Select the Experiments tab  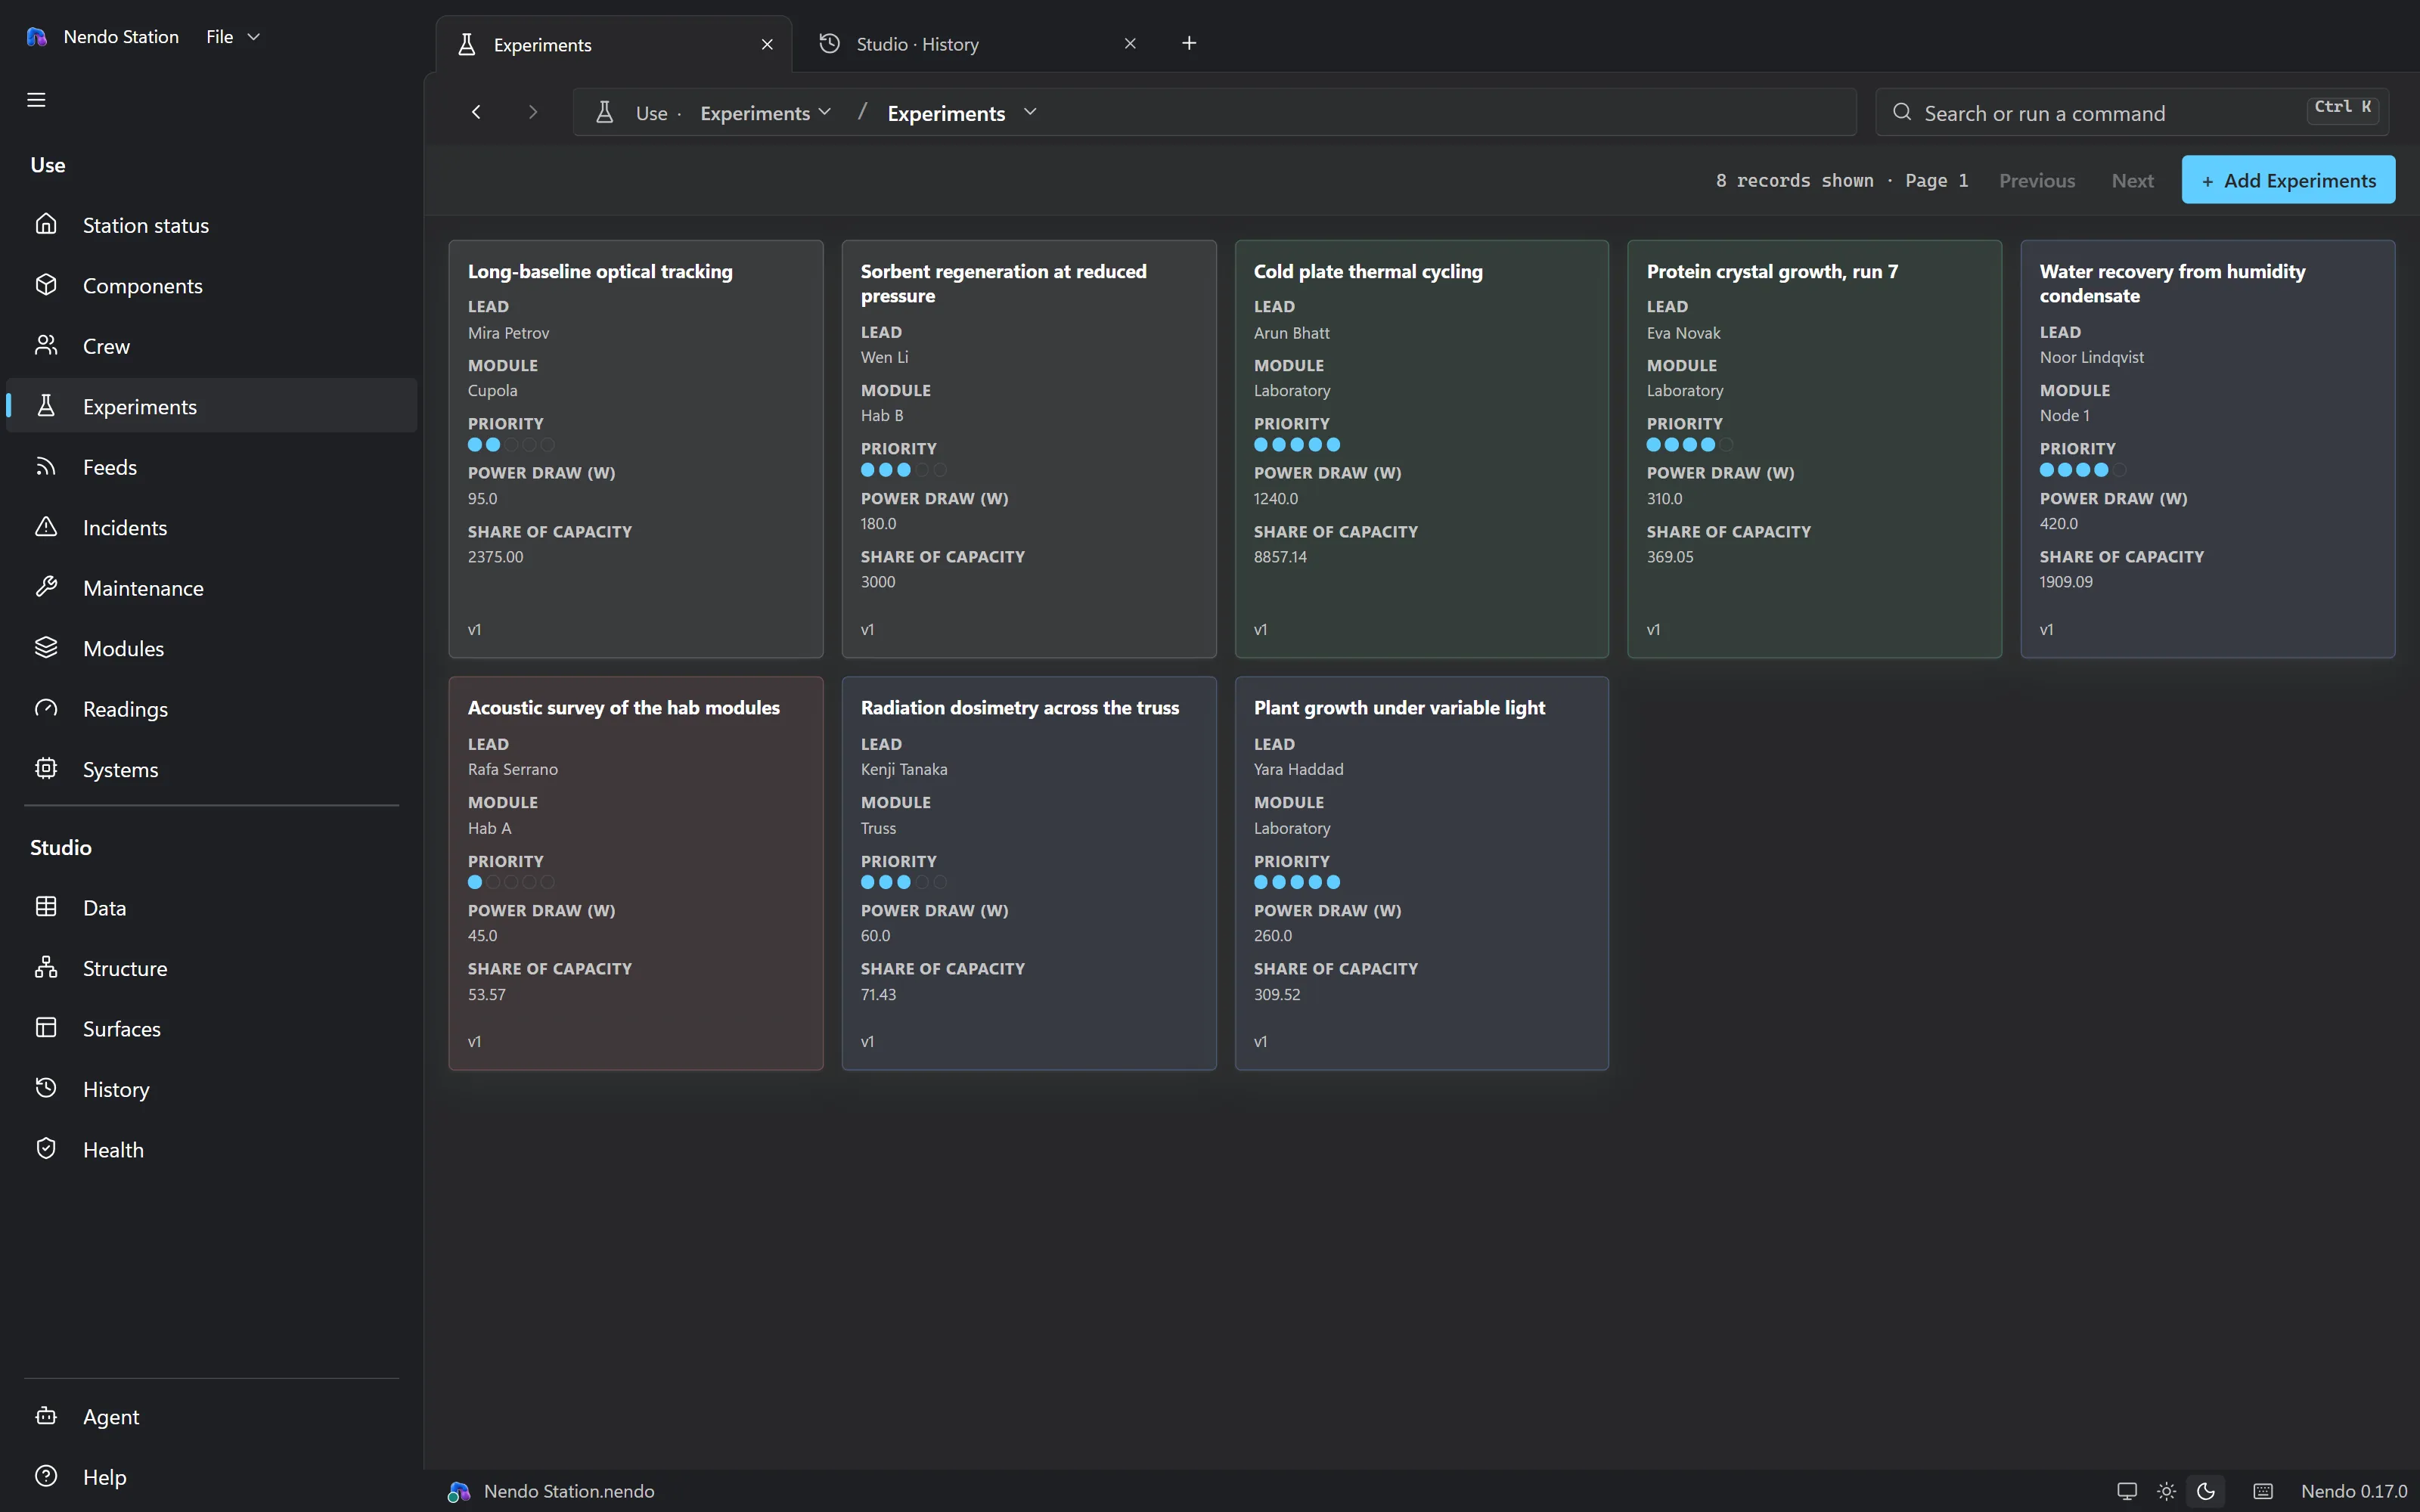click(x=614, y=44)
